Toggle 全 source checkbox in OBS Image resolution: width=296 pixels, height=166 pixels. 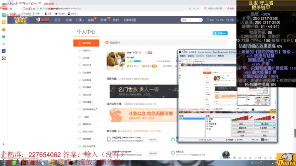click(x=207, y=129)
